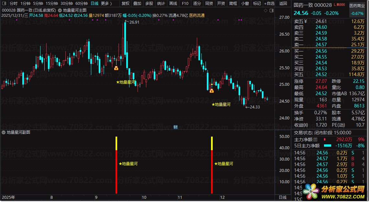Viewport: 370px width, 202px height.
Task: Expand the 地量星河主图 indicator dropdown
Action: [60, 10]
